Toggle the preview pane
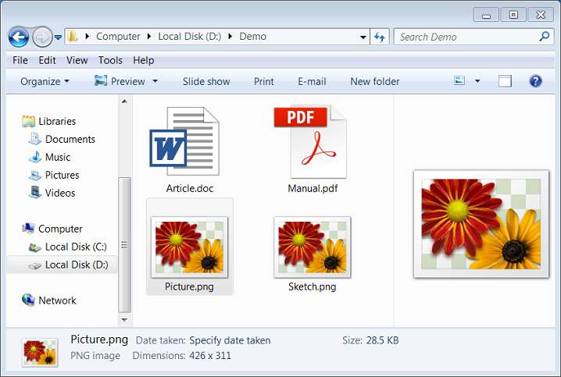 (505, 81)
